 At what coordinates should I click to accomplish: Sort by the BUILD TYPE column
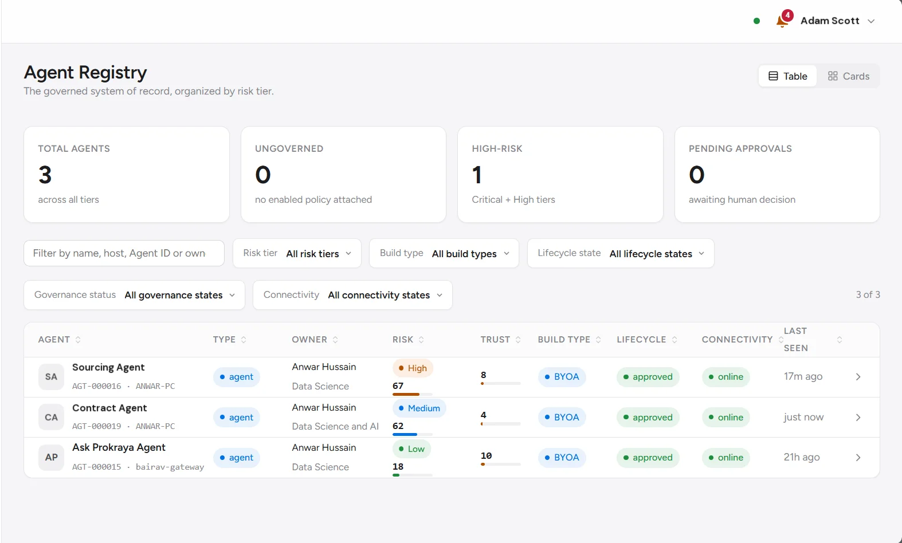point(569,340)
